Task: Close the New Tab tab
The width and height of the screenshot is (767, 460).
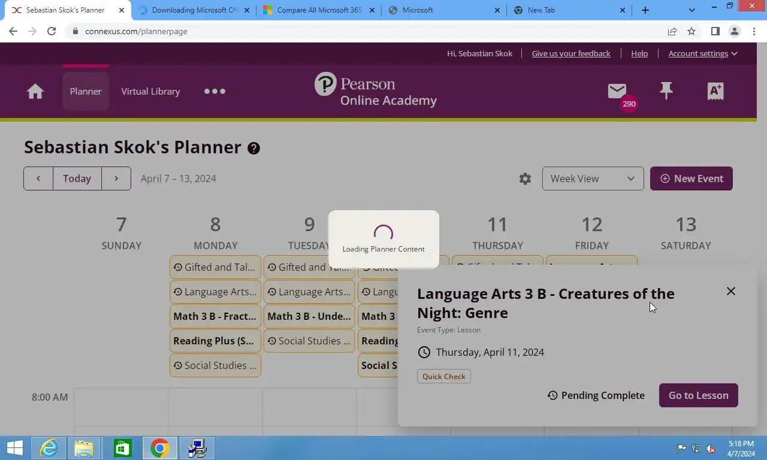Action: tap(622, 10)
